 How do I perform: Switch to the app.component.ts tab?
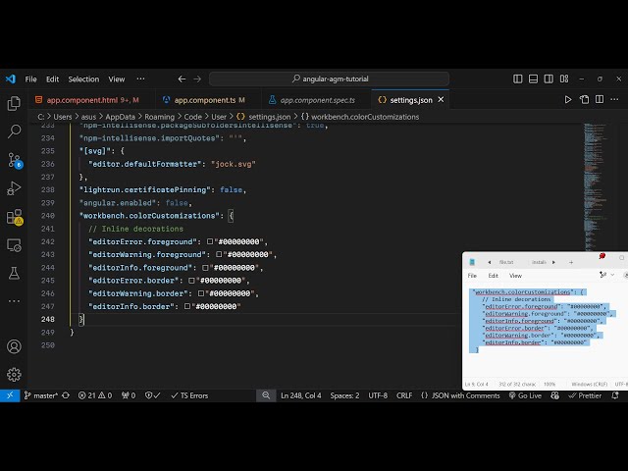pos(204,99)
